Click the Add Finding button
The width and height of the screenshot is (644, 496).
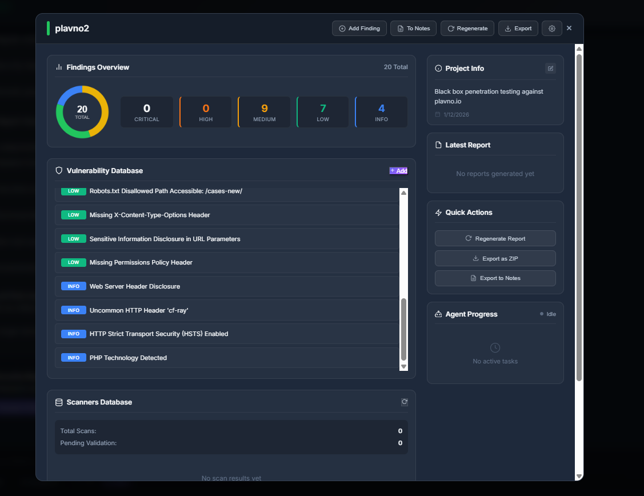click(359, 28)
